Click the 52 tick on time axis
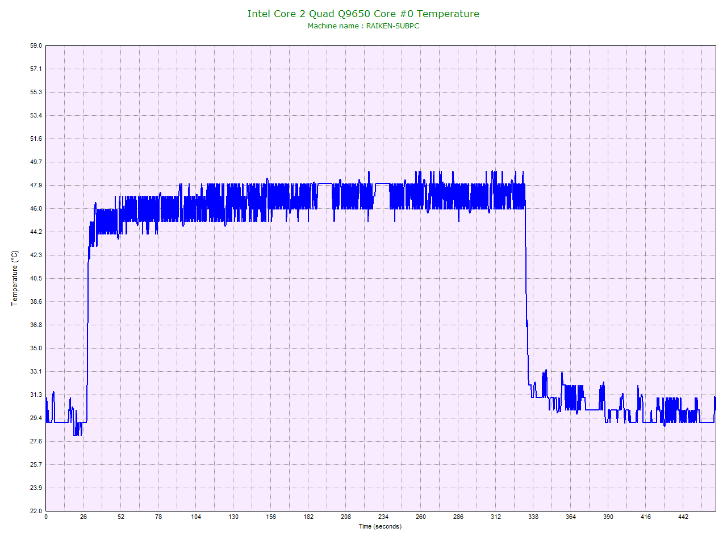727x545 pixels. (x=121, y=517)
